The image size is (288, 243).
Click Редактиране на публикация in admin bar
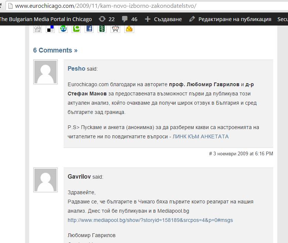click(230, 19)
